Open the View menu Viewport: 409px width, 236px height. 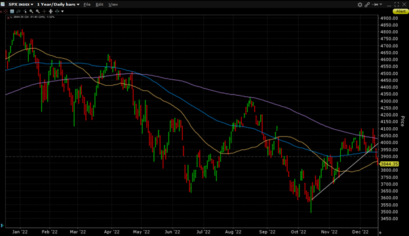click(113, 5)
